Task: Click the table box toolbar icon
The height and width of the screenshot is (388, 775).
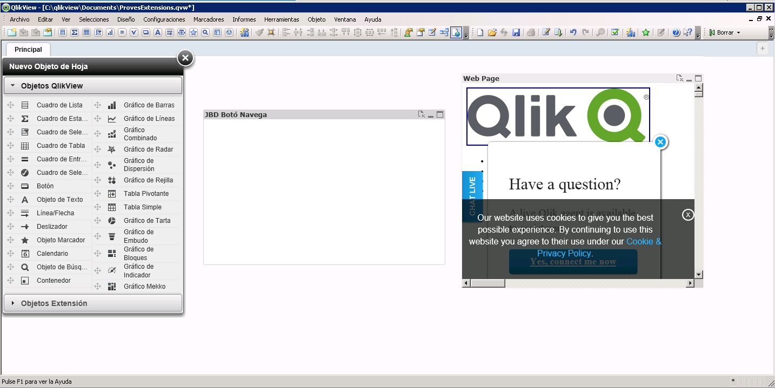Action: pyautogui.click(x=86, y=32)
